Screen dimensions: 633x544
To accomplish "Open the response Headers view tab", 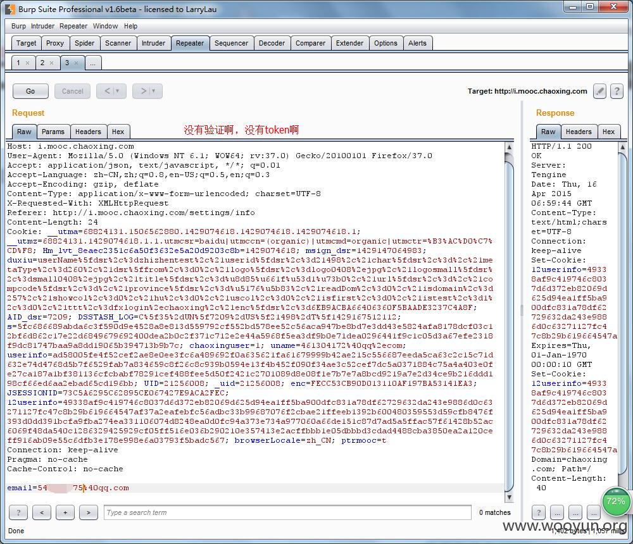I will coord(579,132).
